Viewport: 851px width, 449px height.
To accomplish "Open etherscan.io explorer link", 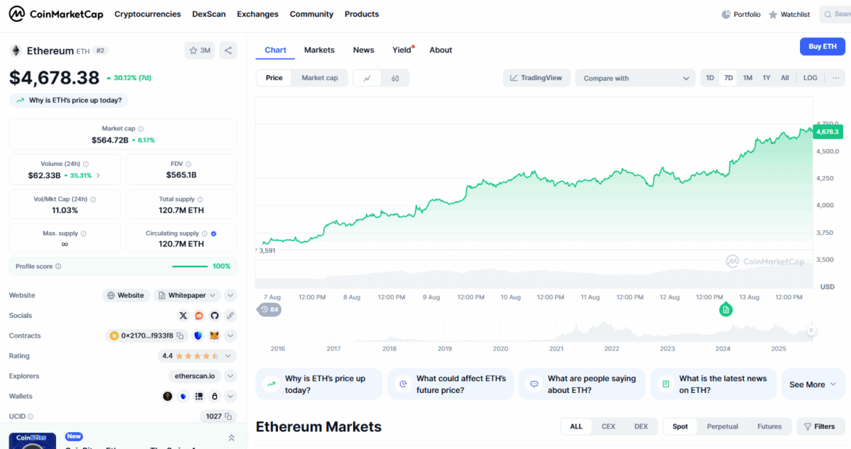I will click(194, 376).
